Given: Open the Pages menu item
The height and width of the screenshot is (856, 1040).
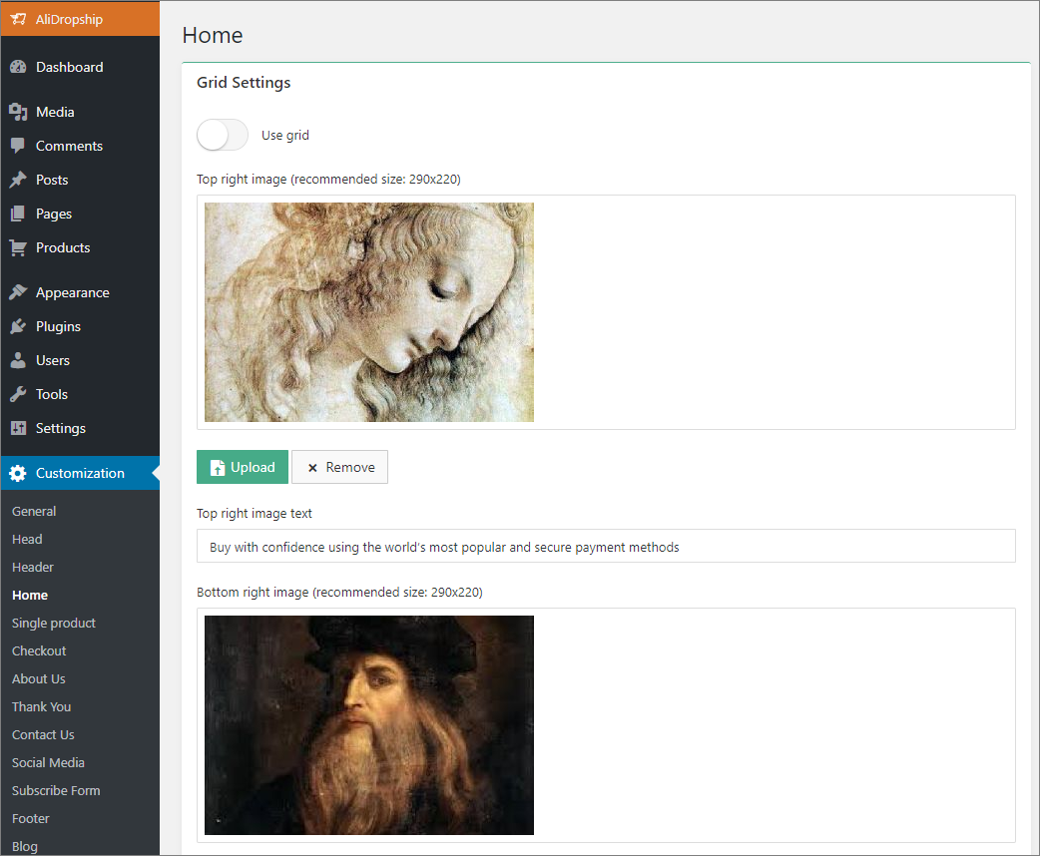Looking at the screenshot, I should pyautogui.click(x=80, y=214).
